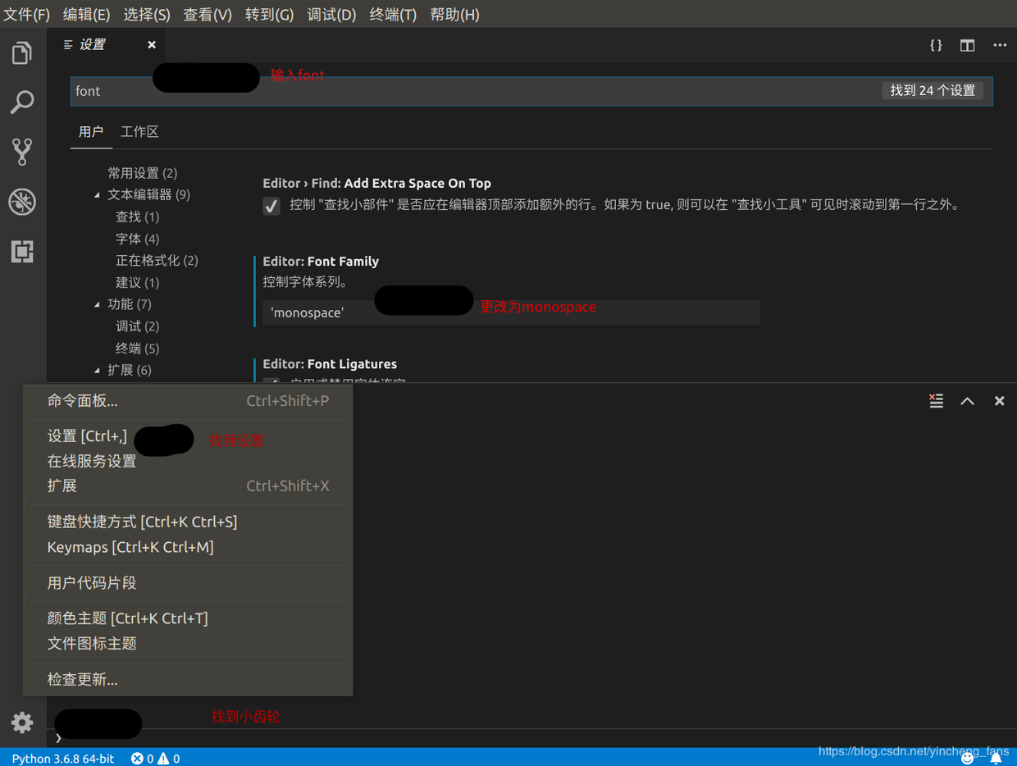Collapse the 功能 (7) tree group

coord(97,304)
